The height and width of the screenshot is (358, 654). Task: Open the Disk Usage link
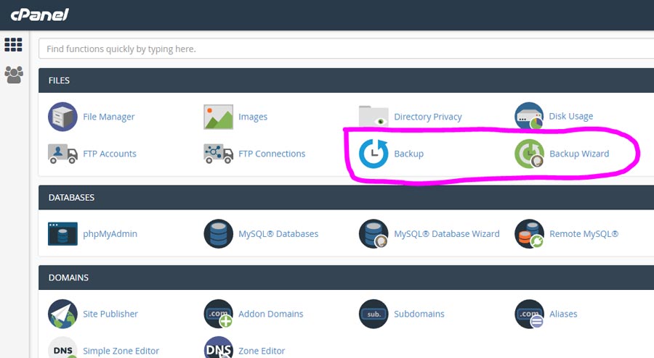point(570,117)
